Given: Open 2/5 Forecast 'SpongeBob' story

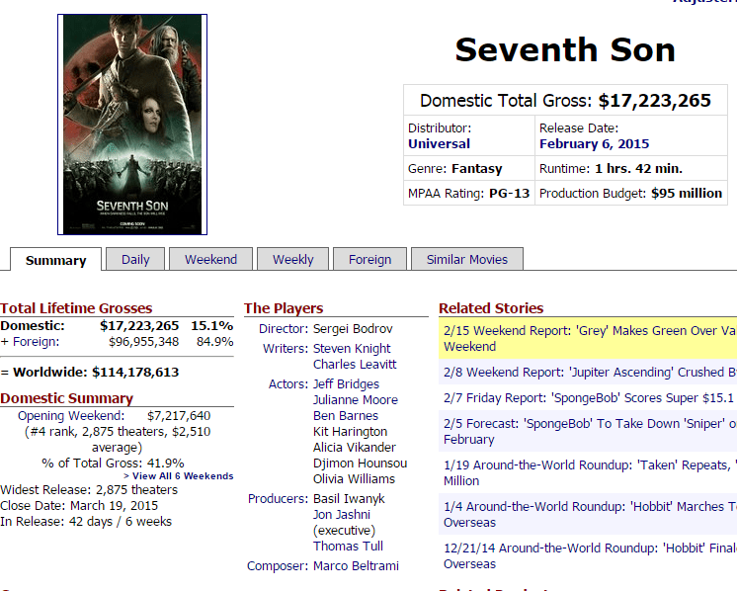Looking at the screenshot, I should point(590,432).
